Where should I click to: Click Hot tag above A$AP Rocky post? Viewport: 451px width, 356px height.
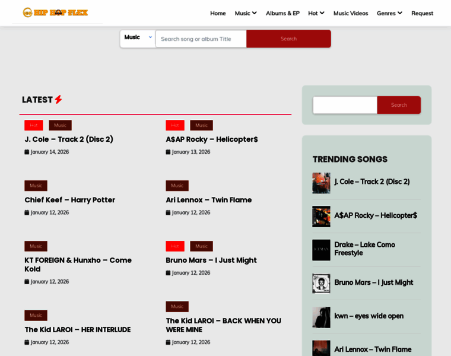coord(175,125)
